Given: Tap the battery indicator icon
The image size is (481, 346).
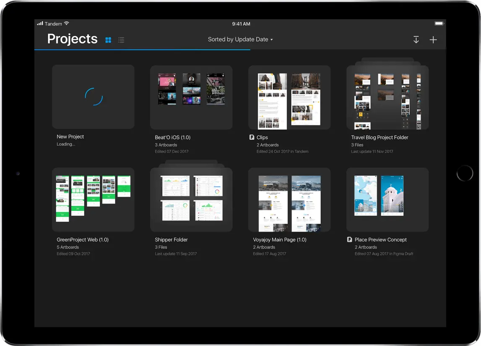Looking at the screenshot, I should [x=439, y=23].
